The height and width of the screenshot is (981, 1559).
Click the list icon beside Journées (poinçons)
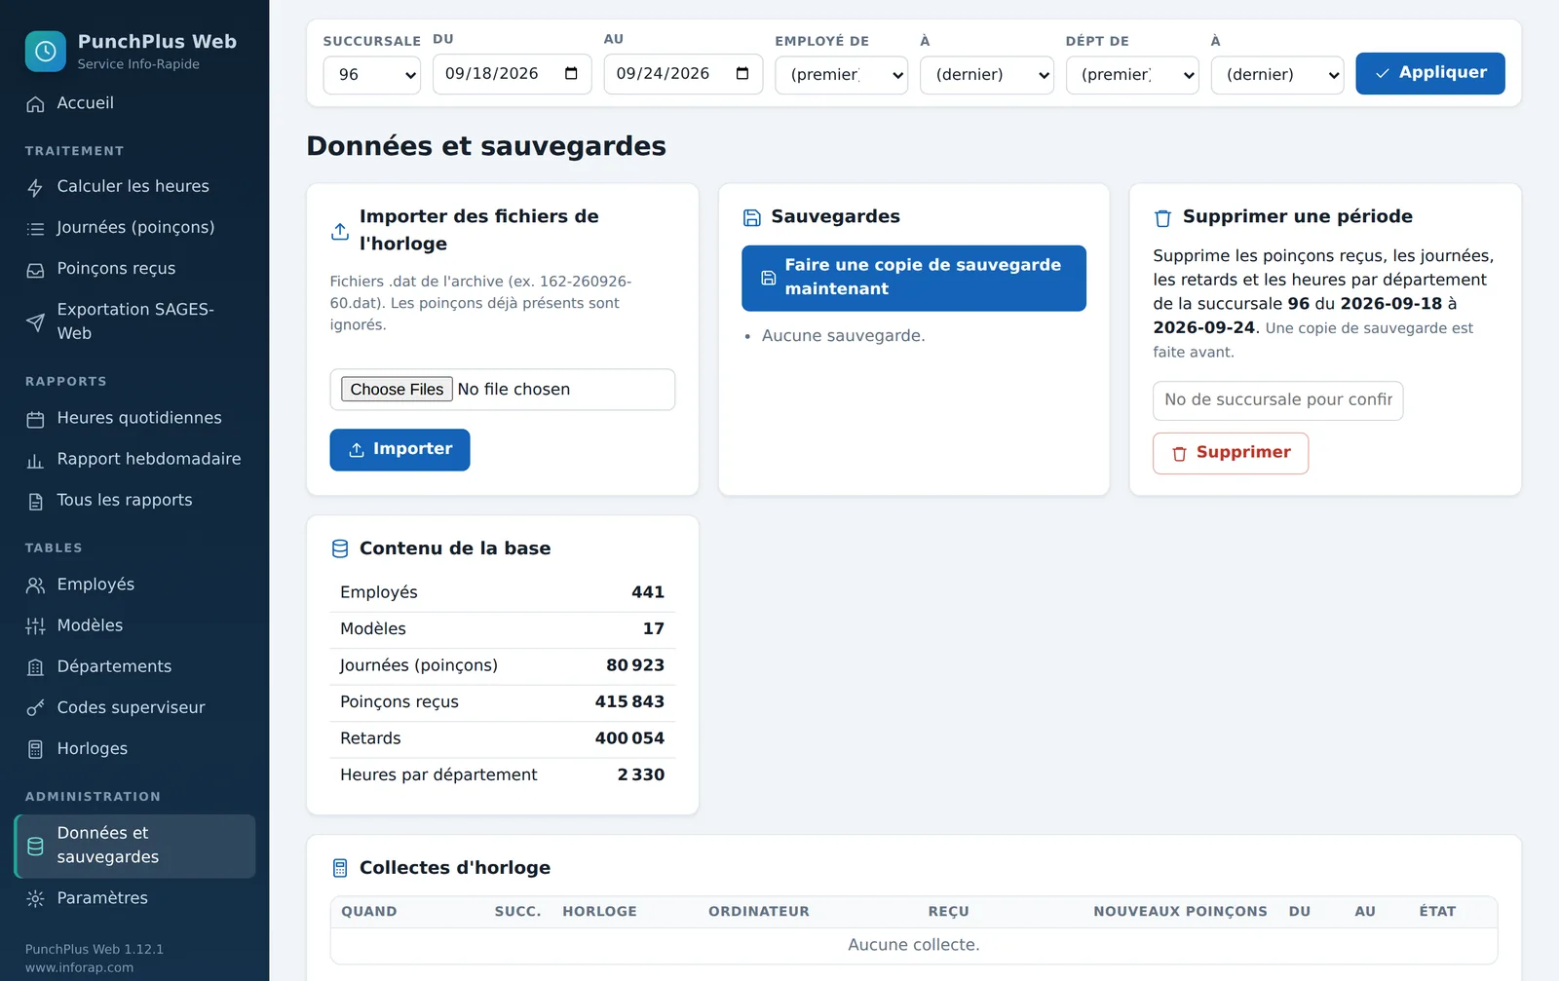pos(35,229)
